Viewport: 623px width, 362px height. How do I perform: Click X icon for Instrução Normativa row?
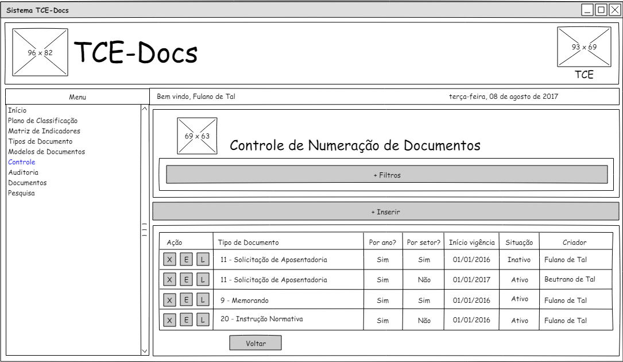169,320
